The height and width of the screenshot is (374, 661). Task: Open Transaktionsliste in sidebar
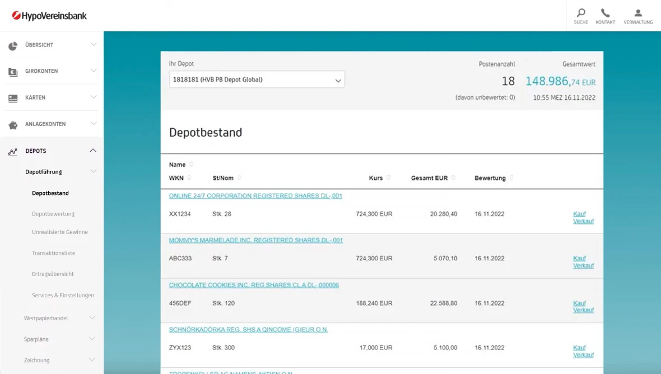(x=53, y=253)
